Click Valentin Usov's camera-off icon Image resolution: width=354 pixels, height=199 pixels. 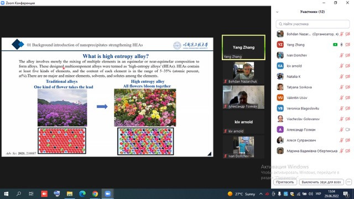pos(348,98)
